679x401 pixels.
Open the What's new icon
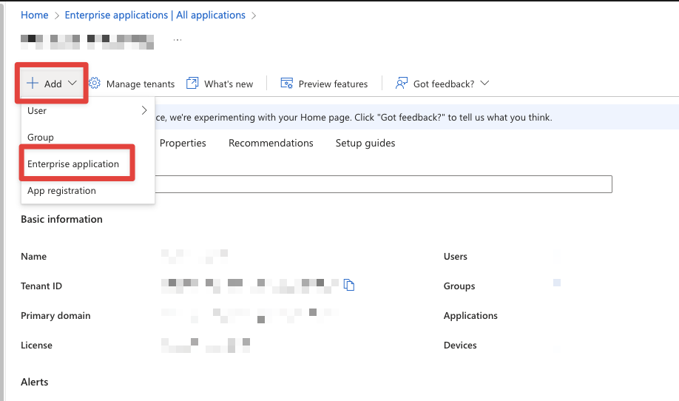coord(192,84)
